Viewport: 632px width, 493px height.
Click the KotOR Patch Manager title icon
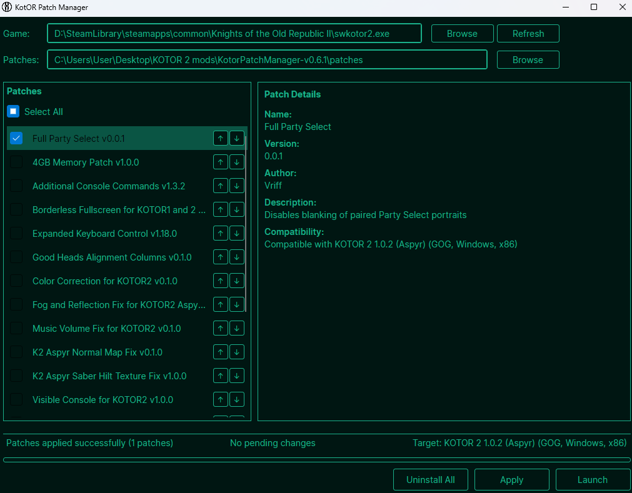tap(7, 7)
